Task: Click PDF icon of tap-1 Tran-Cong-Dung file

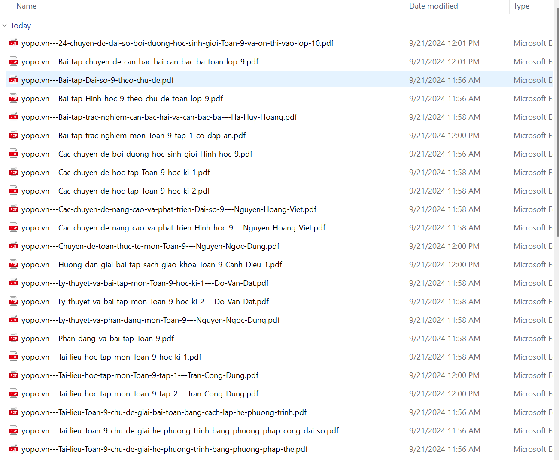Action: pos(14,375)
